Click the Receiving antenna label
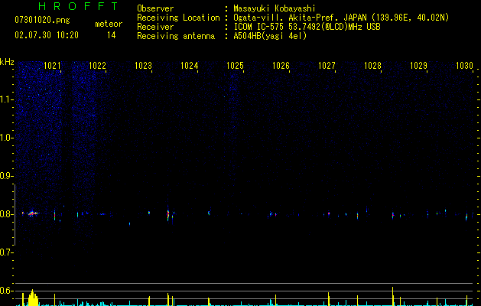Screen dimensions: 481x306 point(176,36)
